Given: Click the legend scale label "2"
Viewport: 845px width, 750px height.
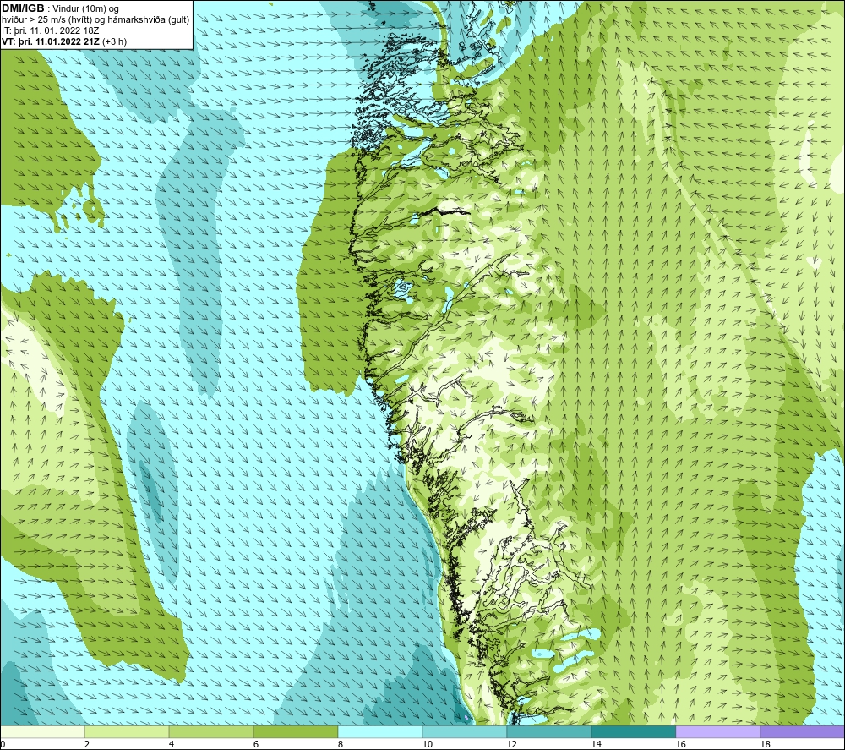Looking at the screenshot, I should [x=87, y=744].
